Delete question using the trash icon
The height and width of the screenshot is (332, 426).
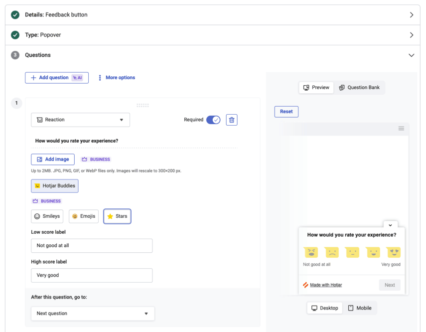[232, 120]
